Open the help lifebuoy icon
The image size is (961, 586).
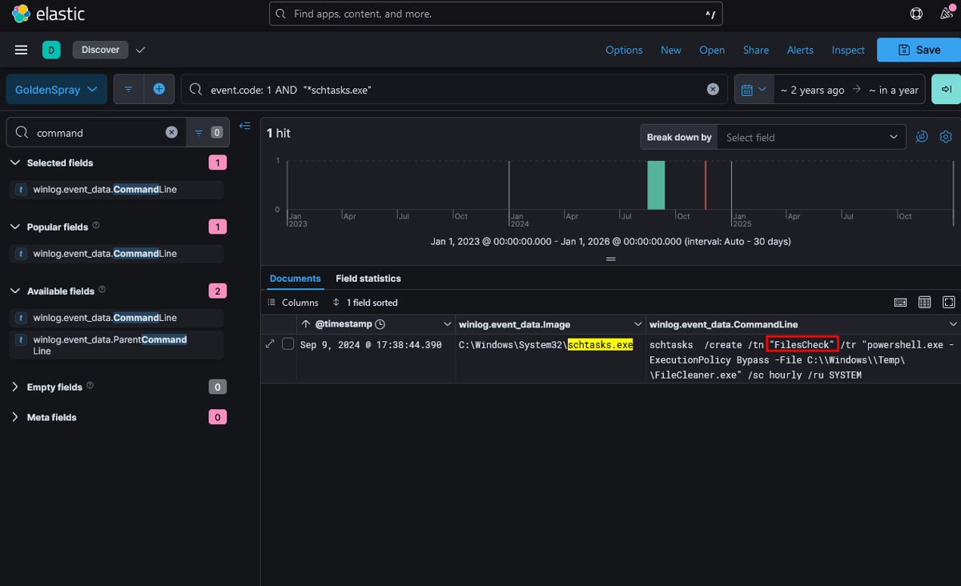[916, 14]
